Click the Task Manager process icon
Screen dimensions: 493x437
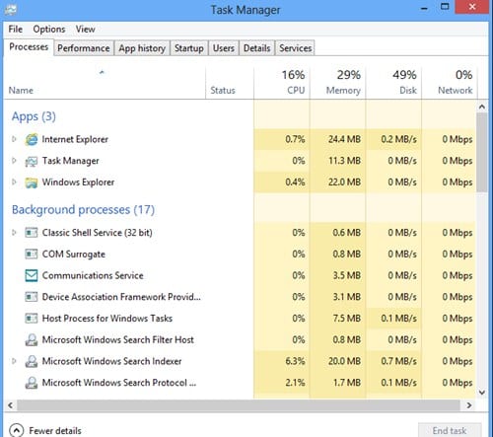click(32, 161)
